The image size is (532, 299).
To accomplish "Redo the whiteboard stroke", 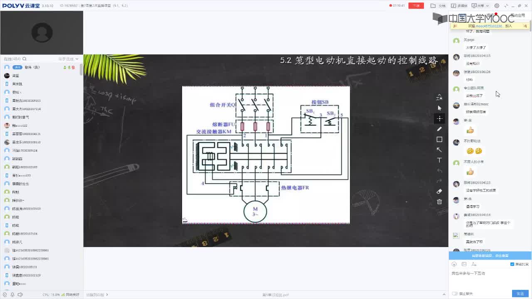I will [439, 181].
